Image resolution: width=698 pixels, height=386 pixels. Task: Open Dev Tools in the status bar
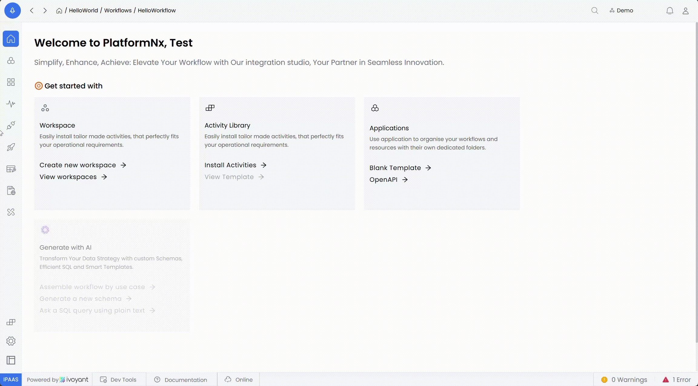(118, 380)
